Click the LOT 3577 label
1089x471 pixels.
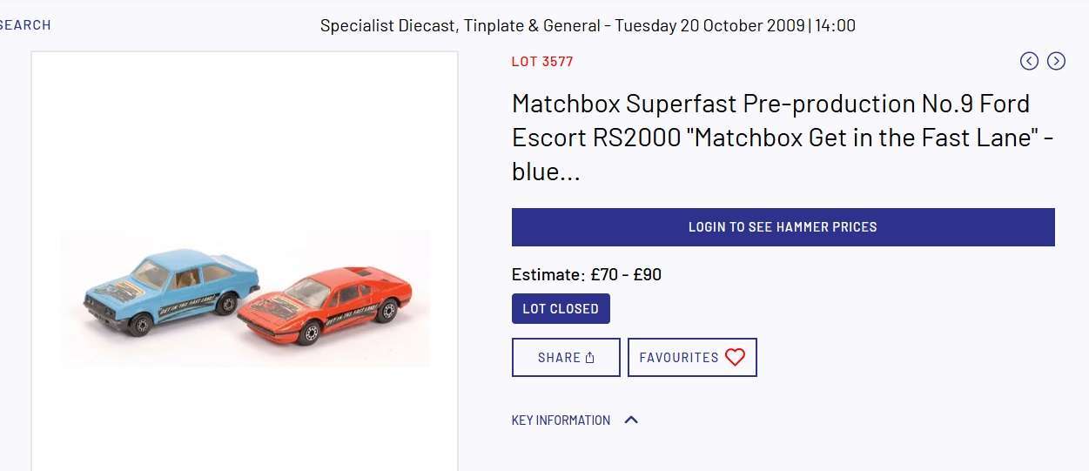542,61
